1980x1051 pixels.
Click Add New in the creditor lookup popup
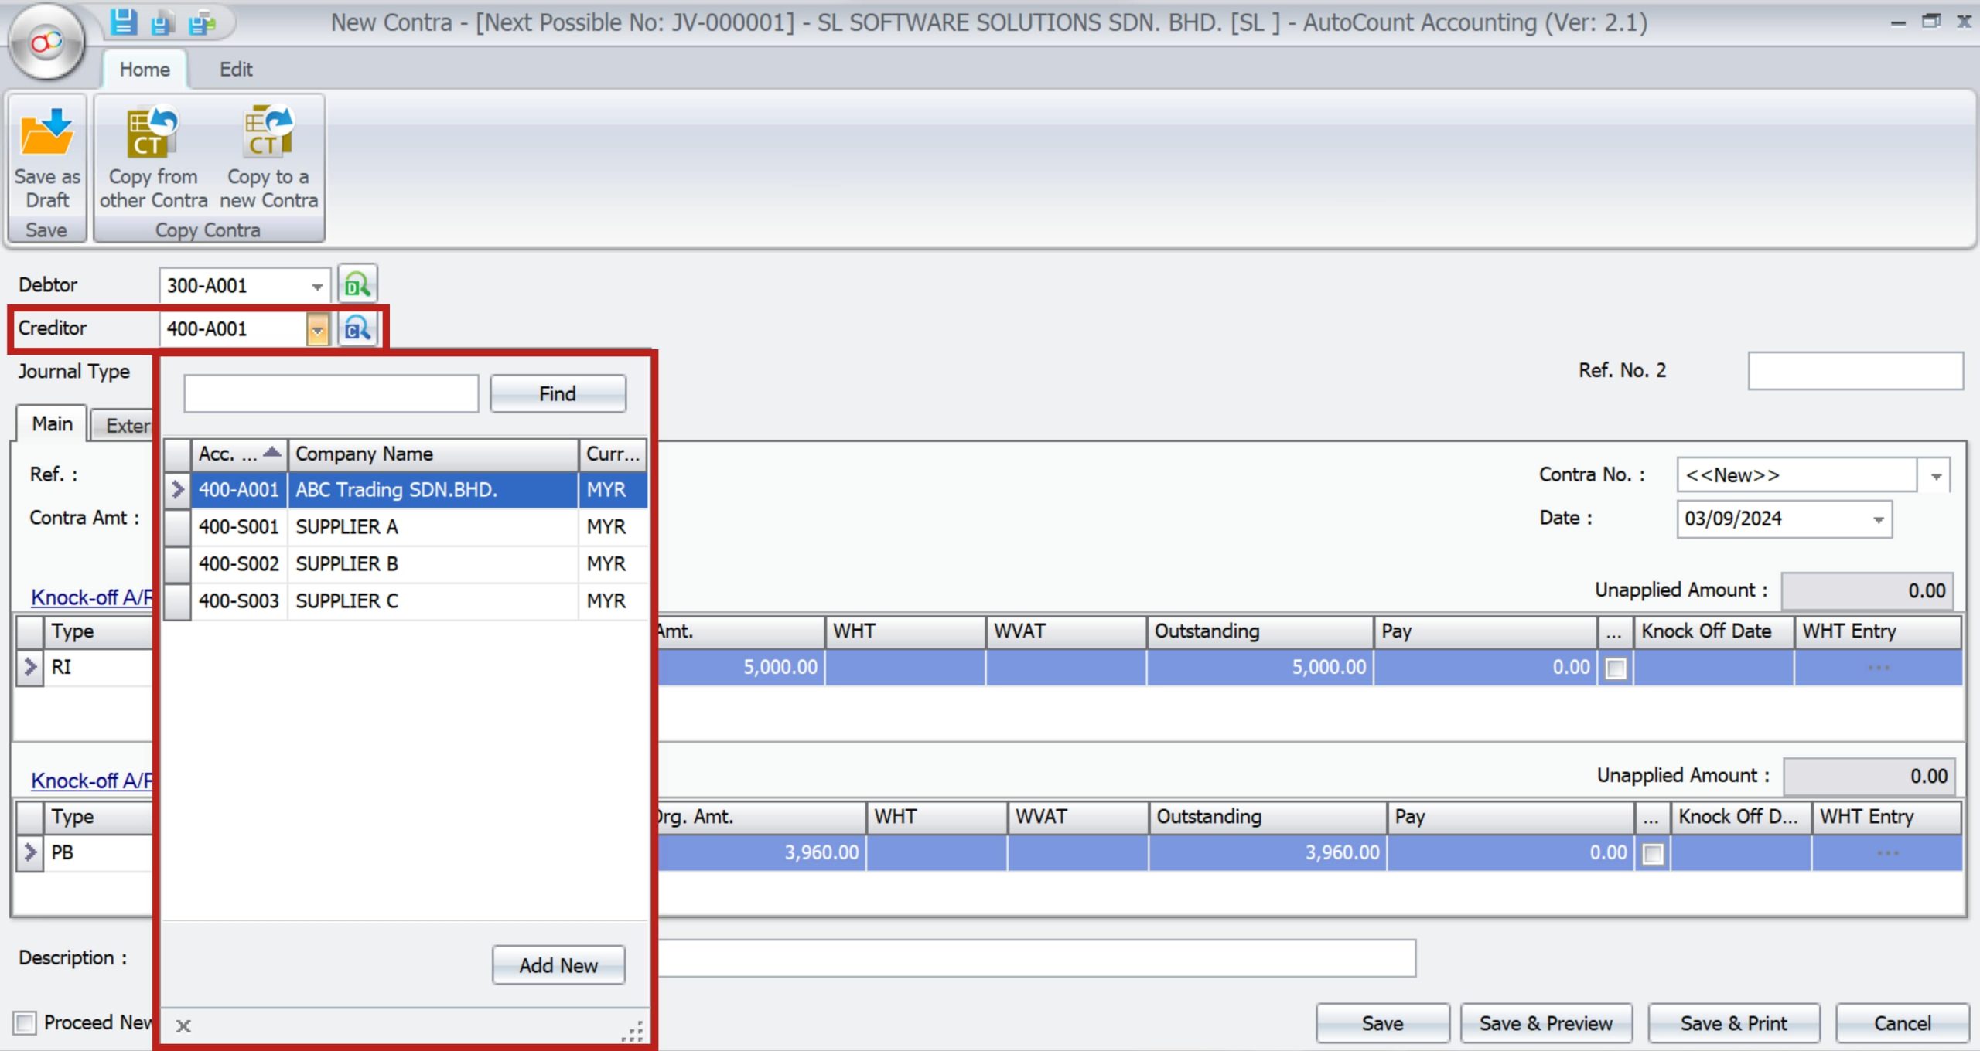pos(558,964)
